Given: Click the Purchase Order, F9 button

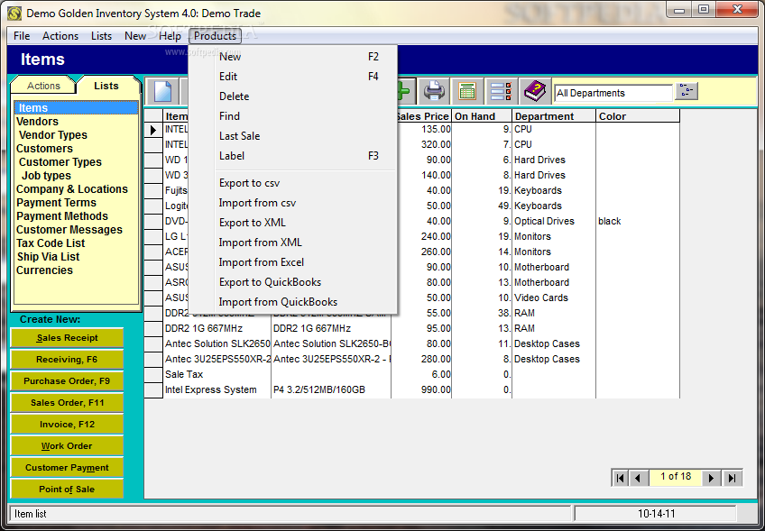Looking at the screenshot, I should coord(67,381).
